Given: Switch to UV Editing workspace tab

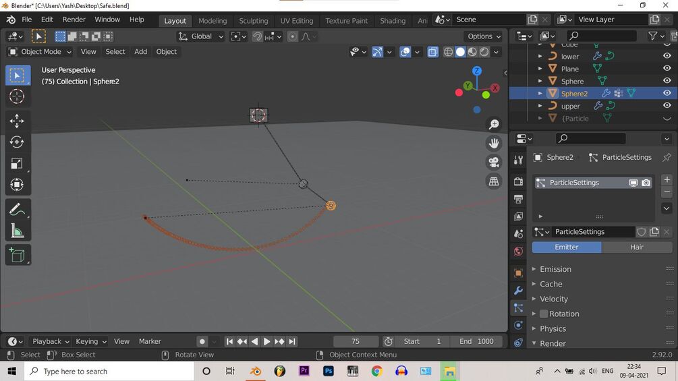Looking at the screenshot, I should click(x=297, y=21).
